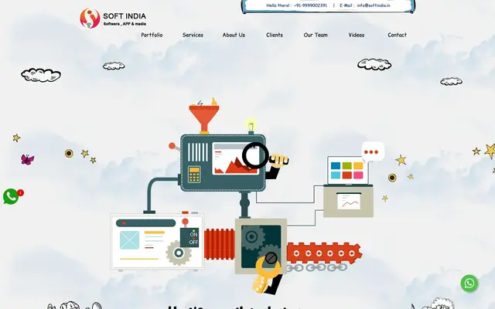Click the speech bubble with three dots
The width and height of the screenshot is (495, 309).
(x=373, y=151)
